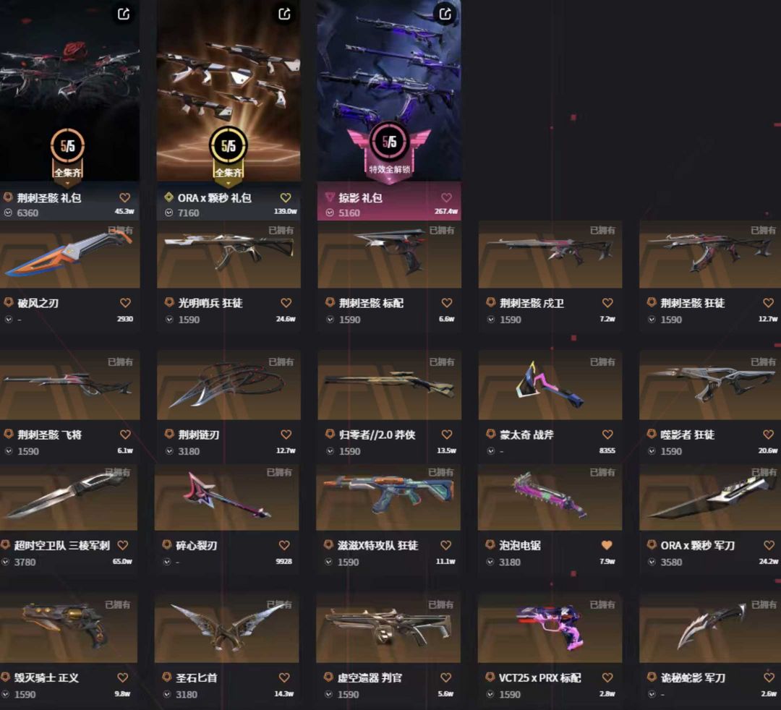Open share icon on 掠影 礼包 card

pyautogui.click(x=445, y=14)
